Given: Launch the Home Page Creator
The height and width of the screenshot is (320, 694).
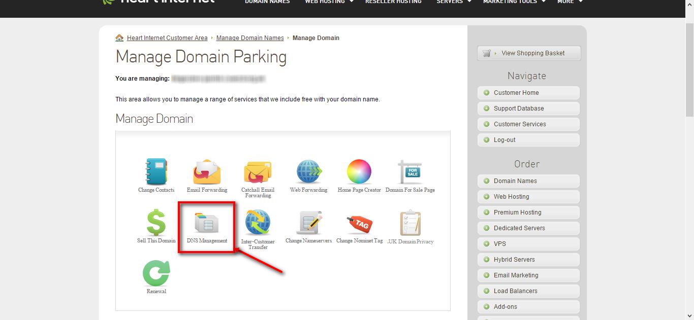Looking at the screenshot, I should 359,172.
